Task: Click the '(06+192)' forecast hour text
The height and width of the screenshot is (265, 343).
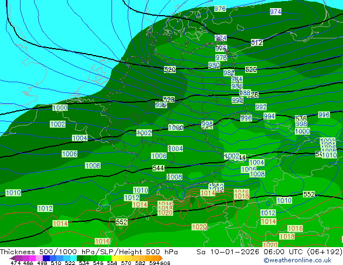Action: point(325,252)
